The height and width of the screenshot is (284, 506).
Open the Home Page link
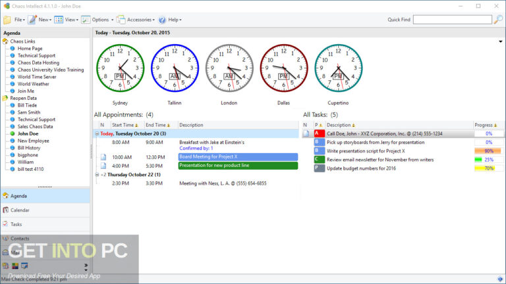[30, 48]
